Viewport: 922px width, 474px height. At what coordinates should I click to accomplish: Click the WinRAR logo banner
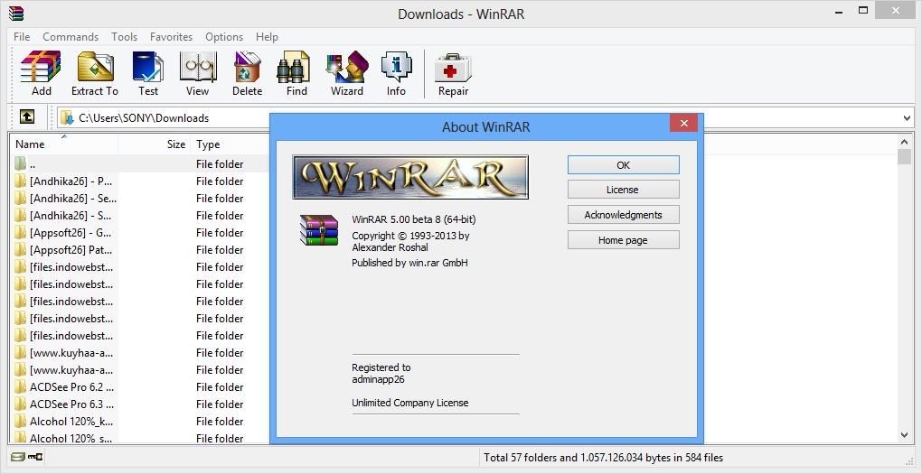click(x=410, y=177)
